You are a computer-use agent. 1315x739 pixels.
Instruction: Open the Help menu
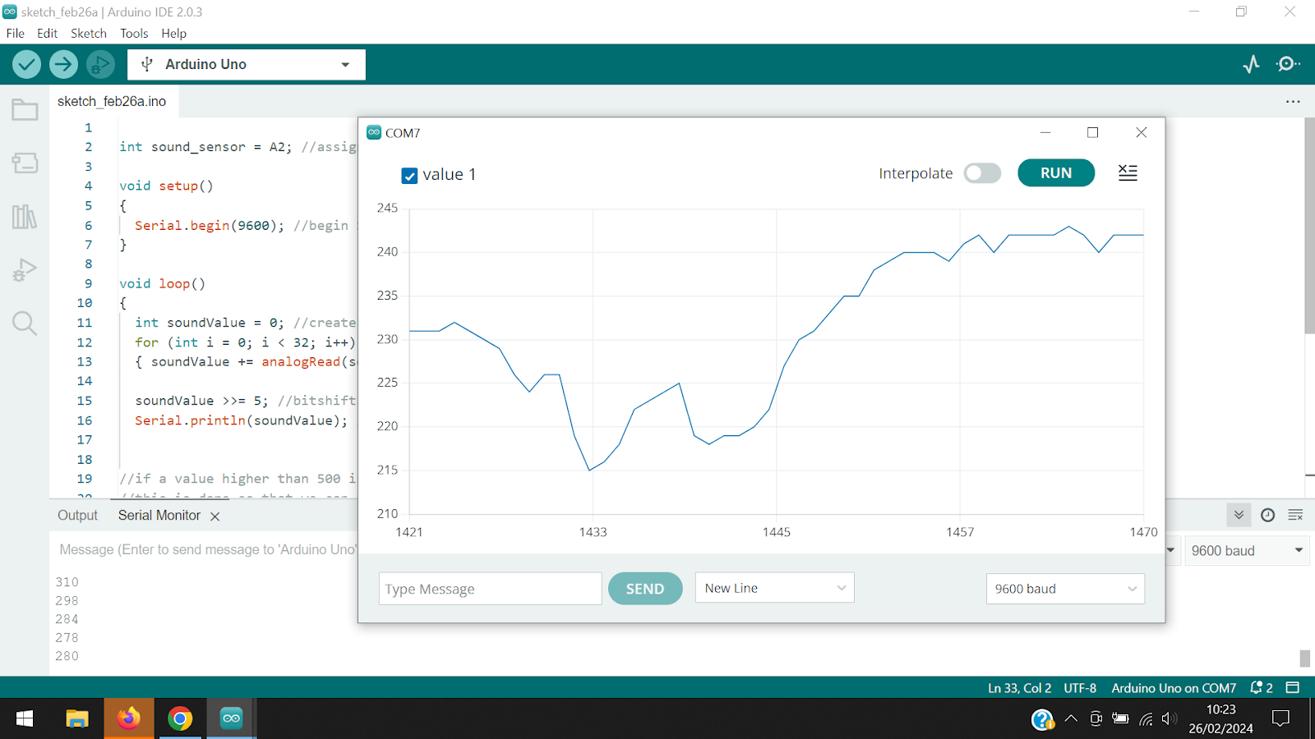pyautogui.click(x=173, y=34)
